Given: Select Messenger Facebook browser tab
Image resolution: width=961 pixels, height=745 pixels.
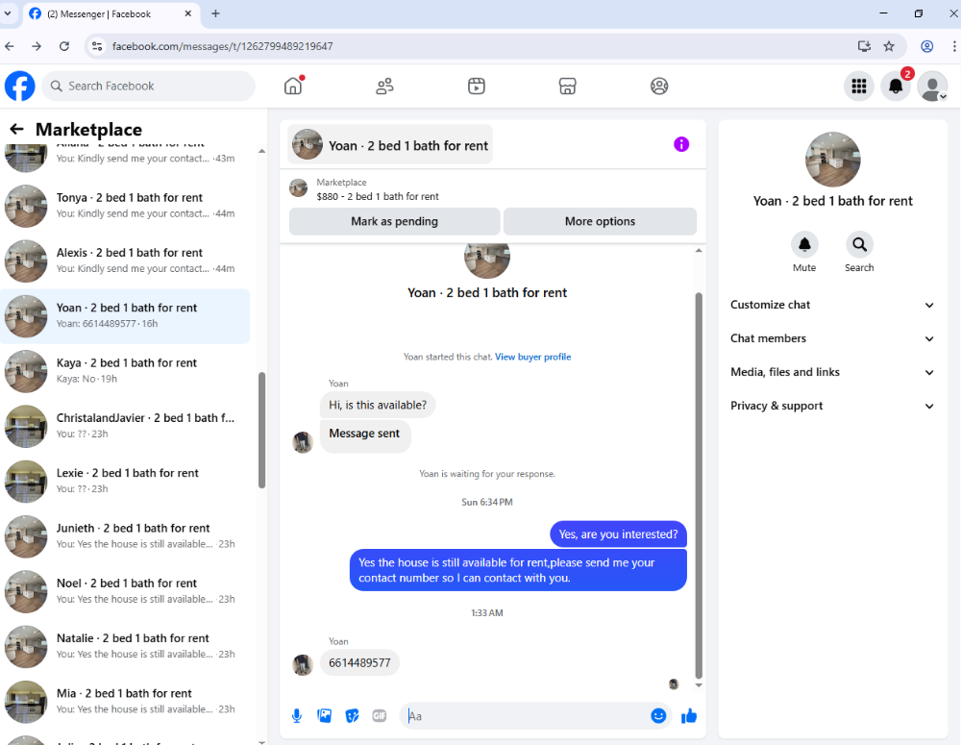Looking at the screenshot, I should [x=111, y=14].
